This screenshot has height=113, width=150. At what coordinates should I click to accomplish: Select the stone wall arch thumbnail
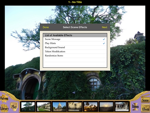75,107
